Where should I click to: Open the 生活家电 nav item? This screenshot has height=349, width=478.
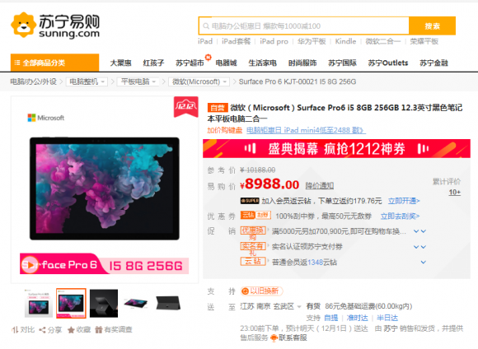(262, 63)
